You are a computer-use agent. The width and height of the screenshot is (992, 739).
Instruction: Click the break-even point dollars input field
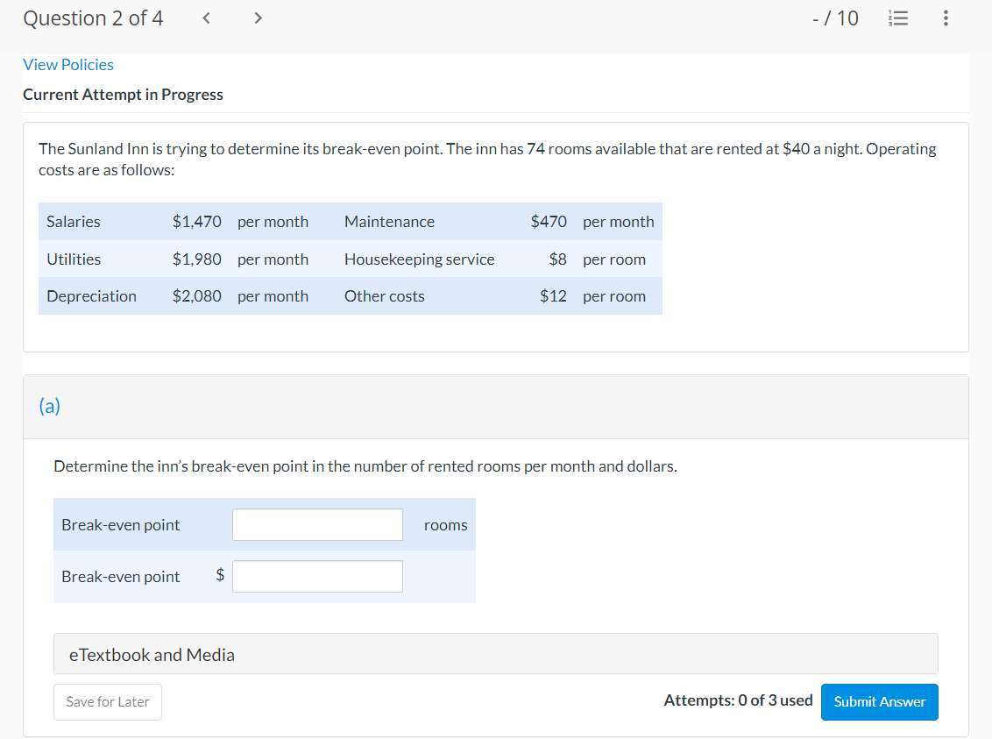[x=317, y=577]
